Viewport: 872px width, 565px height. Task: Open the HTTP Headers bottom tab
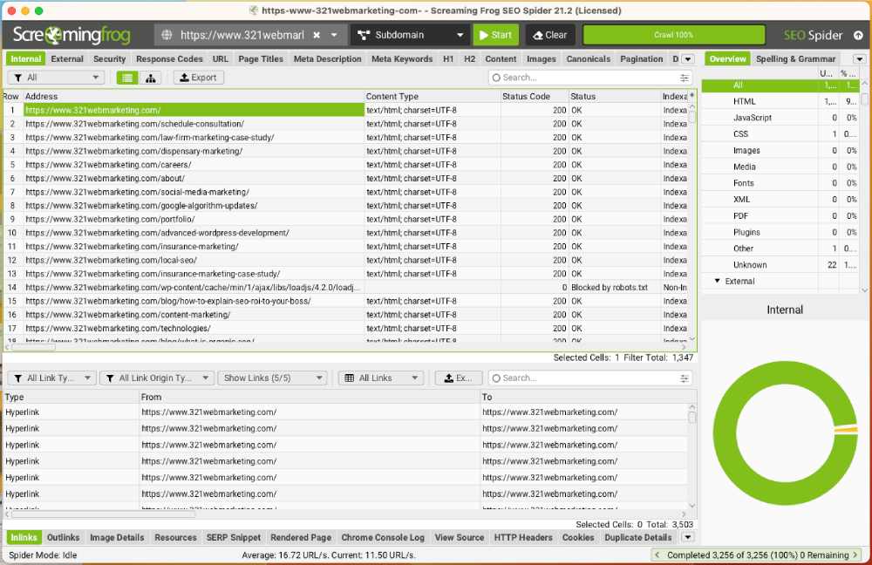pyautogui.click(x=522, y=537)
